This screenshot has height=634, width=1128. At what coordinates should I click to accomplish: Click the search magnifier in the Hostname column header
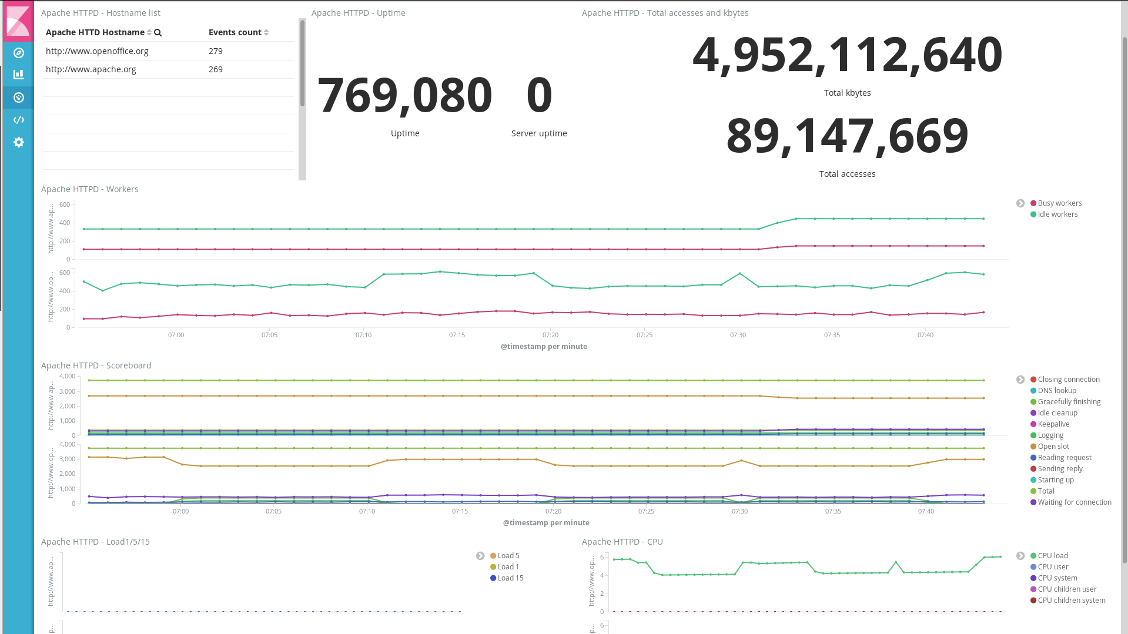click(x=158, y=32)
